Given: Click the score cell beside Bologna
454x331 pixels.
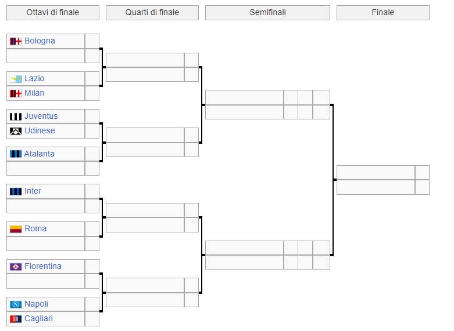Looking at the screenshot, I should [x=92, y=41].
